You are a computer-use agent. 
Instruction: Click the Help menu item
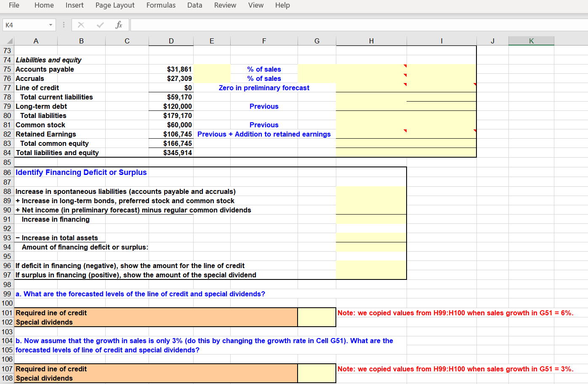click(282, 5)
